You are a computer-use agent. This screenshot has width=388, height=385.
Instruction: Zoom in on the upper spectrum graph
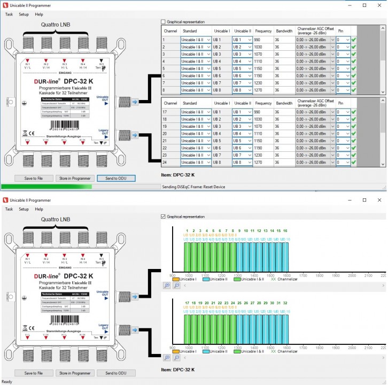click(167, 286)
